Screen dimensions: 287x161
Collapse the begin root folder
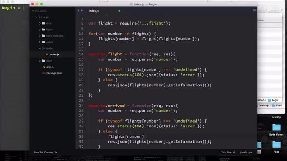coord(36,17)
